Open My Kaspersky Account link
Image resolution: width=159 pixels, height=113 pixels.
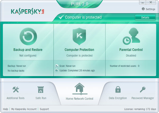click(24, 109)
